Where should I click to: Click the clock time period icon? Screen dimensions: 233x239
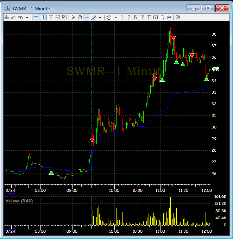[109, 18]
